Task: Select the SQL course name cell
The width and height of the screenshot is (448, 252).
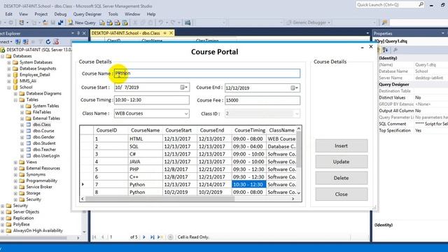Action: coord(145,146)
